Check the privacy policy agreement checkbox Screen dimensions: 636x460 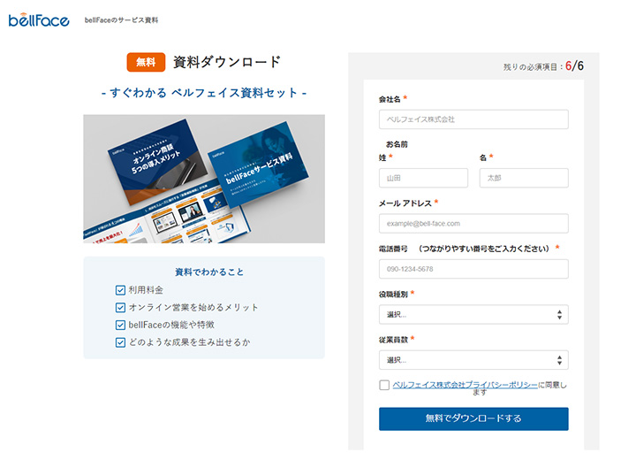point(384,385)
